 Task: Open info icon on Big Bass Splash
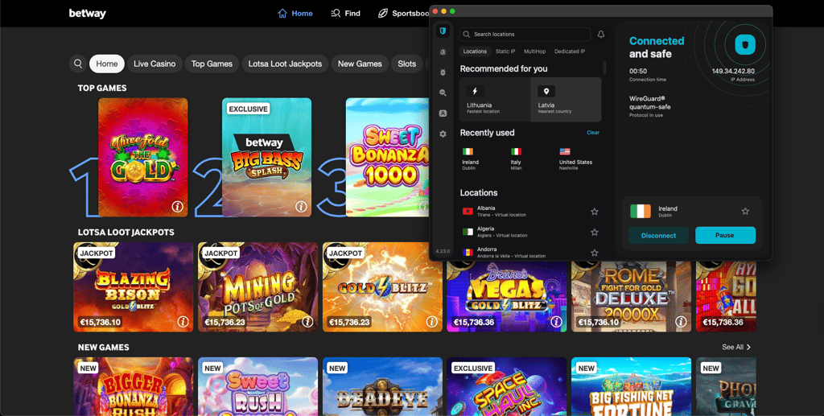point(301,207)
